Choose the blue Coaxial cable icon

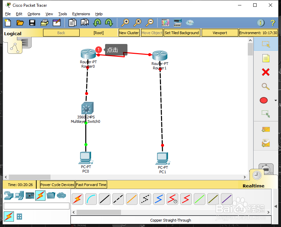click(x=159, y=199)
